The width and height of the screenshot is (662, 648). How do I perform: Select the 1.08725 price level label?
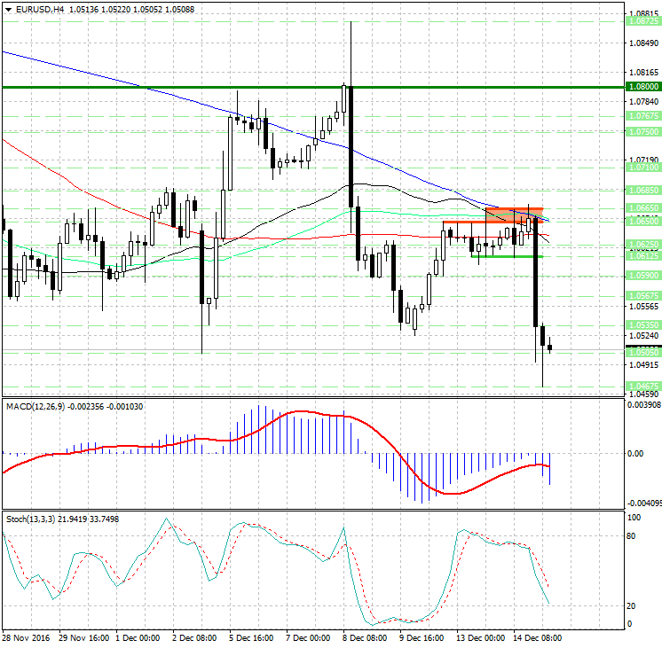(643, 21)
